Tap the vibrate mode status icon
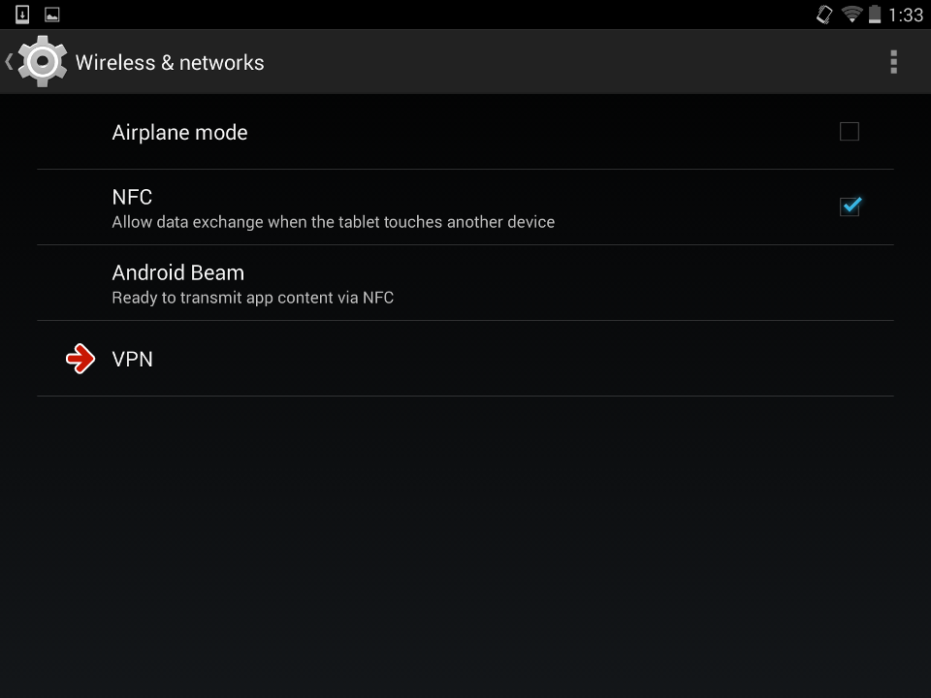 (x=824, y=15)
